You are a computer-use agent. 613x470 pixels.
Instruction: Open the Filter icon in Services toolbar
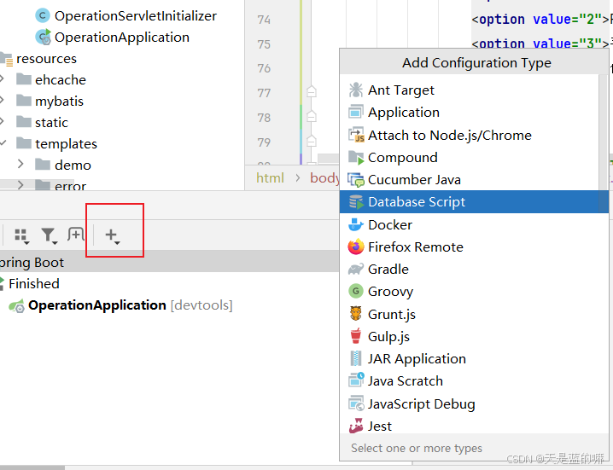49,235
